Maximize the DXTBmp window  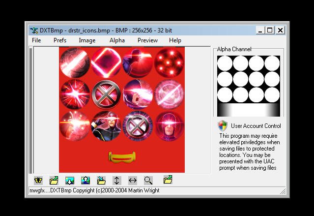[x=270, y=31]
